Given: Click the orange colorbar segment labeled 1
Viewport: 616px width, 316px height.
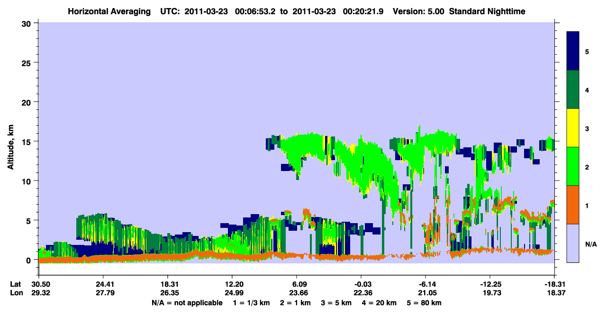Looking at the screenshot, I should click(573, 205).
